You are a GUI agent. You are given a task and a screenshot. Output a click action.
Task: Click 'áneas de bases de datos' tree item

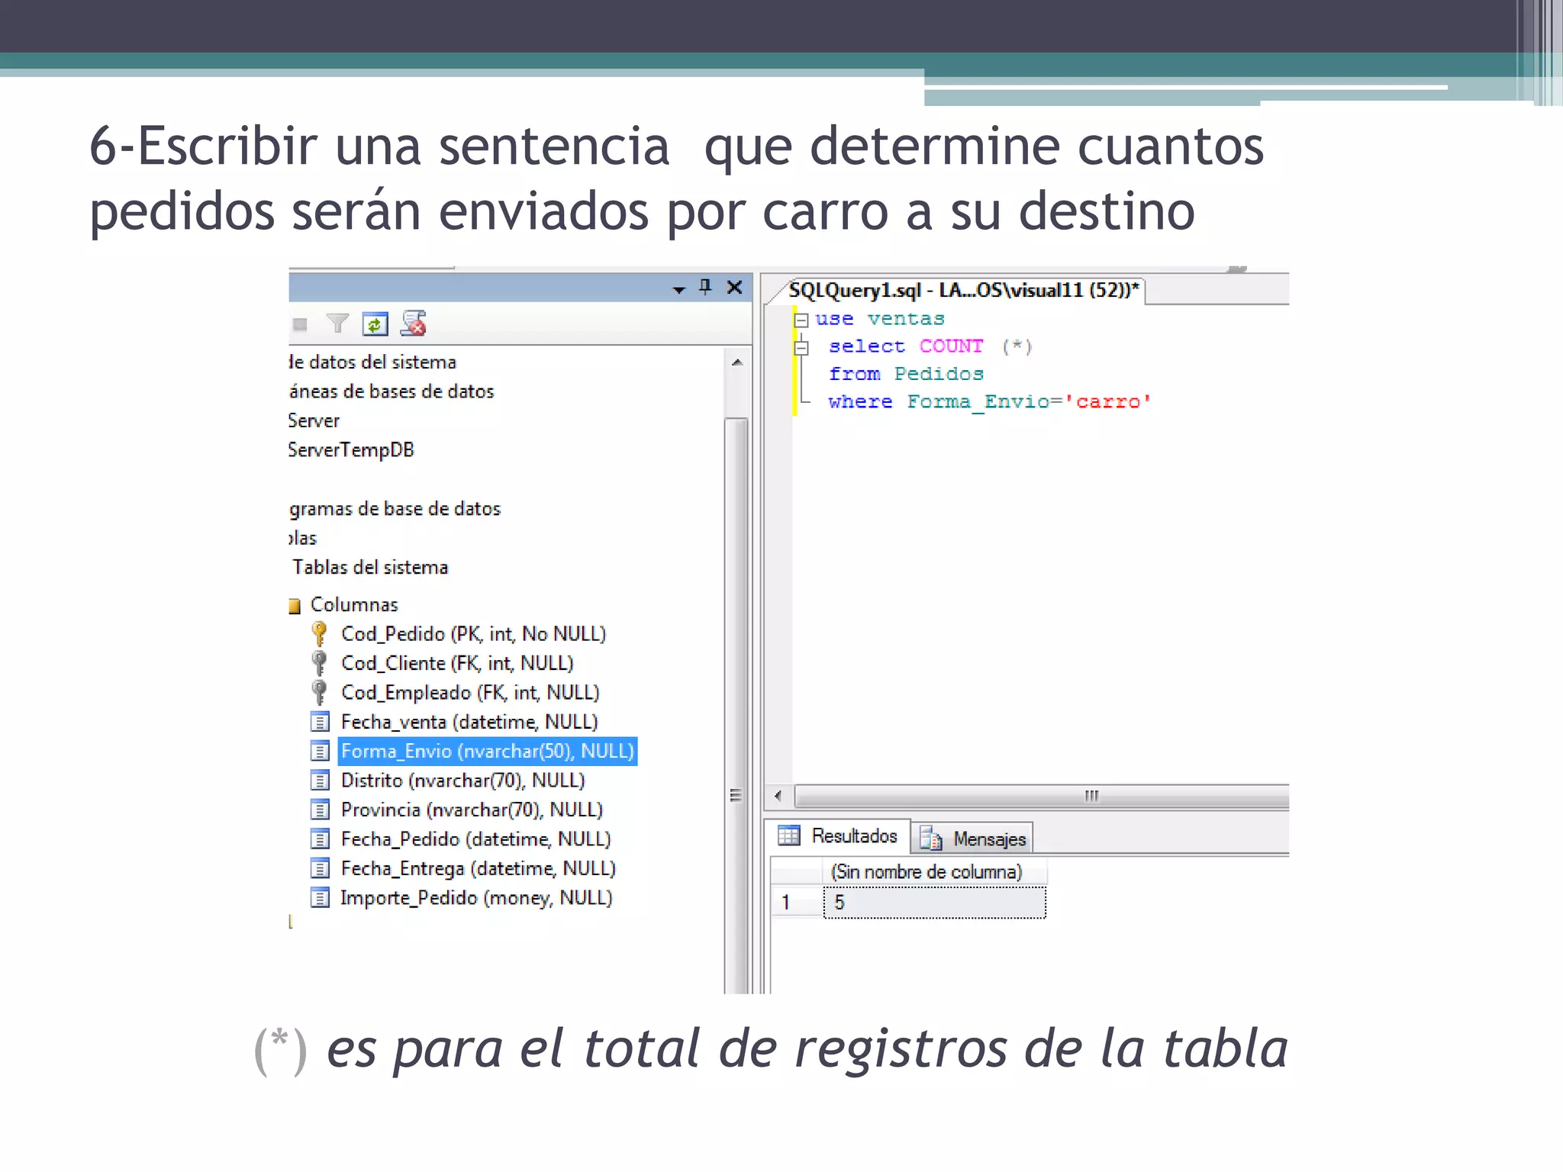[x=392, y=391]
